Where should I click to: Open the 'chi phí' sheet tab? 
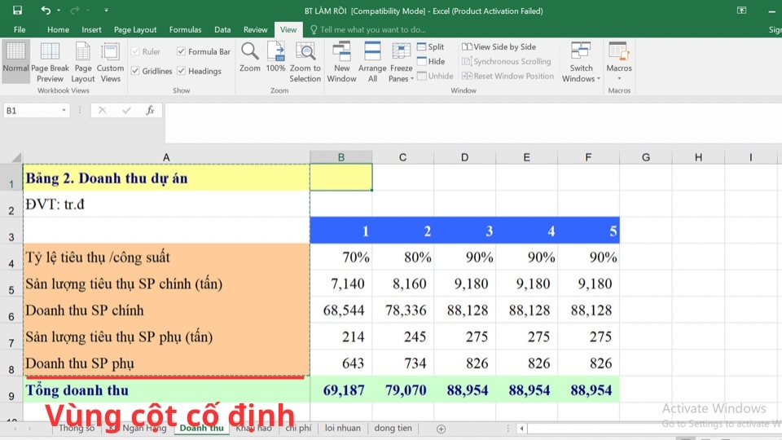pyautogui.click(x=298, y=428)
